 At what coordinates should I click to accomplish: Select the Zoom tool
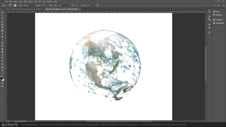(2, 71)
